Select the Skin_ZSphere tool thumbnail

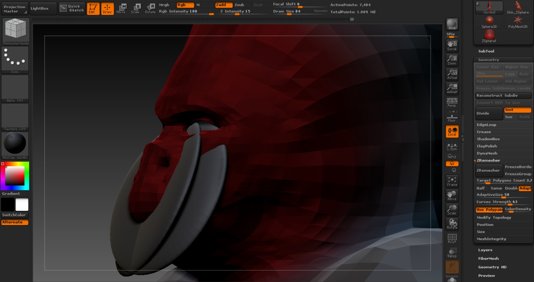coord(518,8)
